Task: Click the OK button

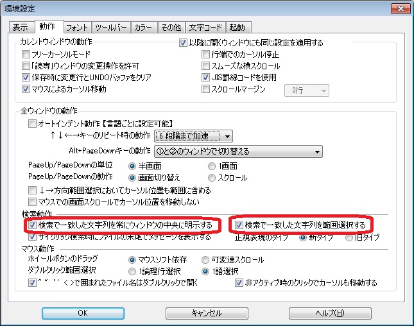Action: [x=83, y=313]
